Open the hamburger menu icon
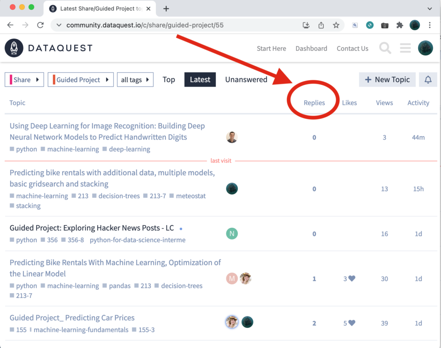The height and width of the screenshot is (348, 441). (405, 48)
